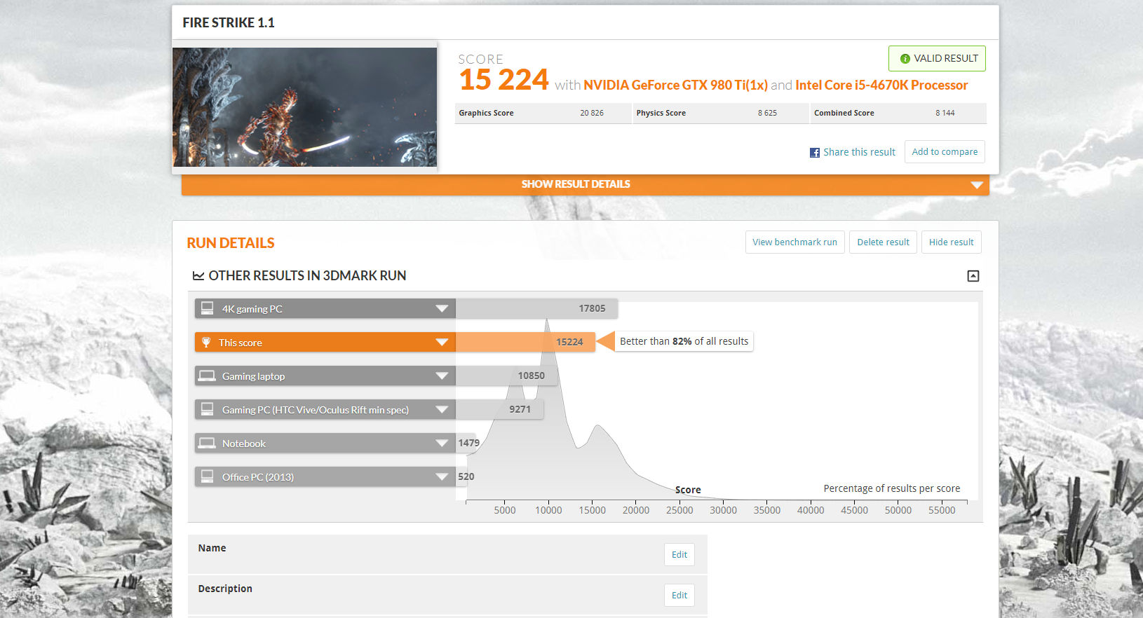The height and width of the screenshot is (618, 1143).
Task: Open the This score dropdown arrow
Action: pos(442,343)
